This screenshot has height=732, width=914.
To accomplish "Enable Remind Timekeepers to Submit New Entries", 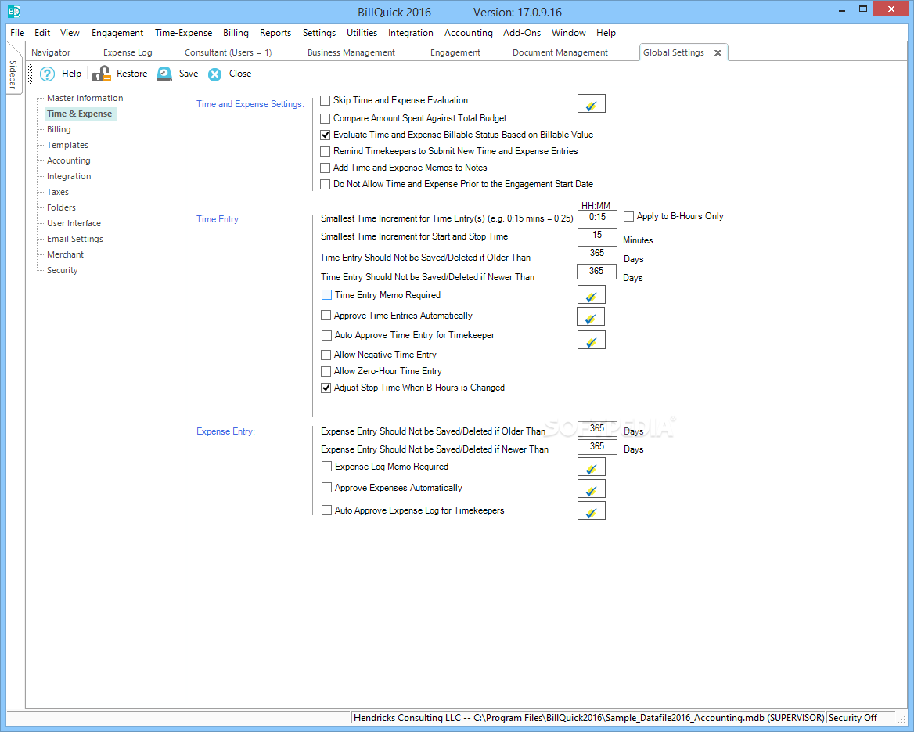I will point(326,152).
